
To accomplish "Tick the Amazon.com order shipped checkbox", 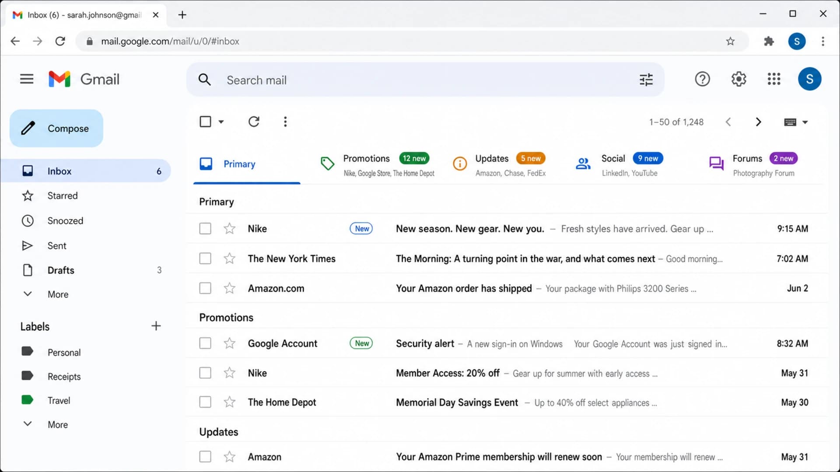I will 205,288.
